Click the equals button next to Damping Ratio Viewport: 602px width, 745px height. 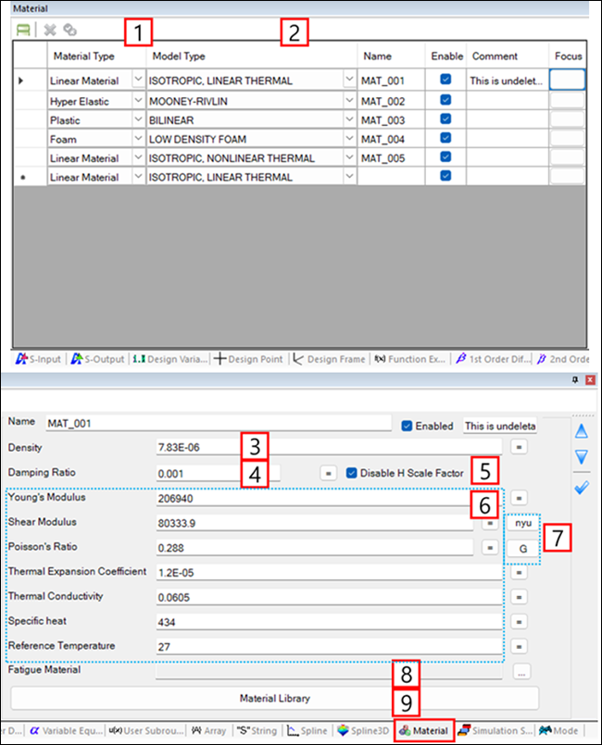coord(328,473)
